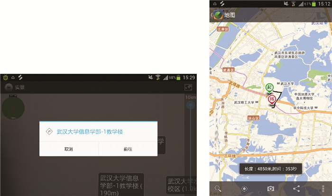
Task: Tap the share icon in map toolbar
Action: [296, 188]
